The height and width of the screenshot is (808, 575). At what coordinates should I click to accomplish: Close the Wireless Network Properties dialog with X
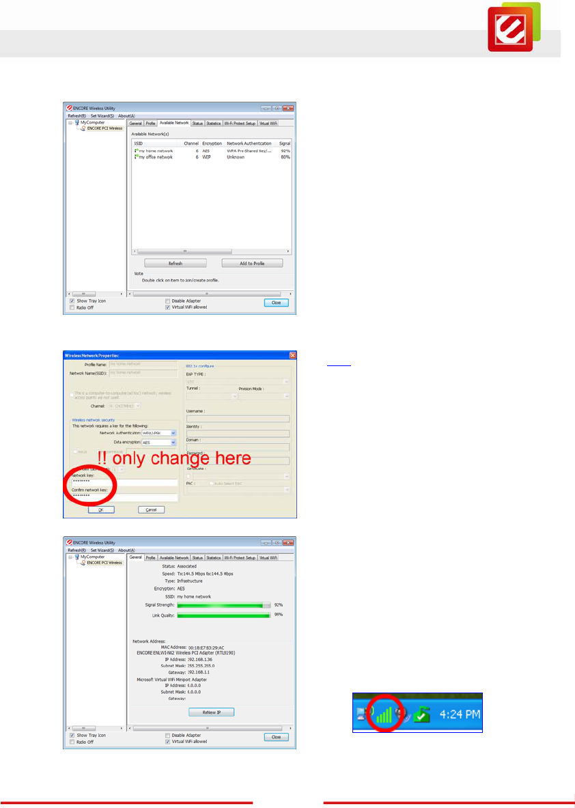(293, 356)
